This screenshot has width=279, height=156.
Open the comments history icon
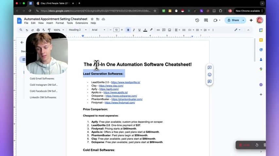(x=206, y=20)
